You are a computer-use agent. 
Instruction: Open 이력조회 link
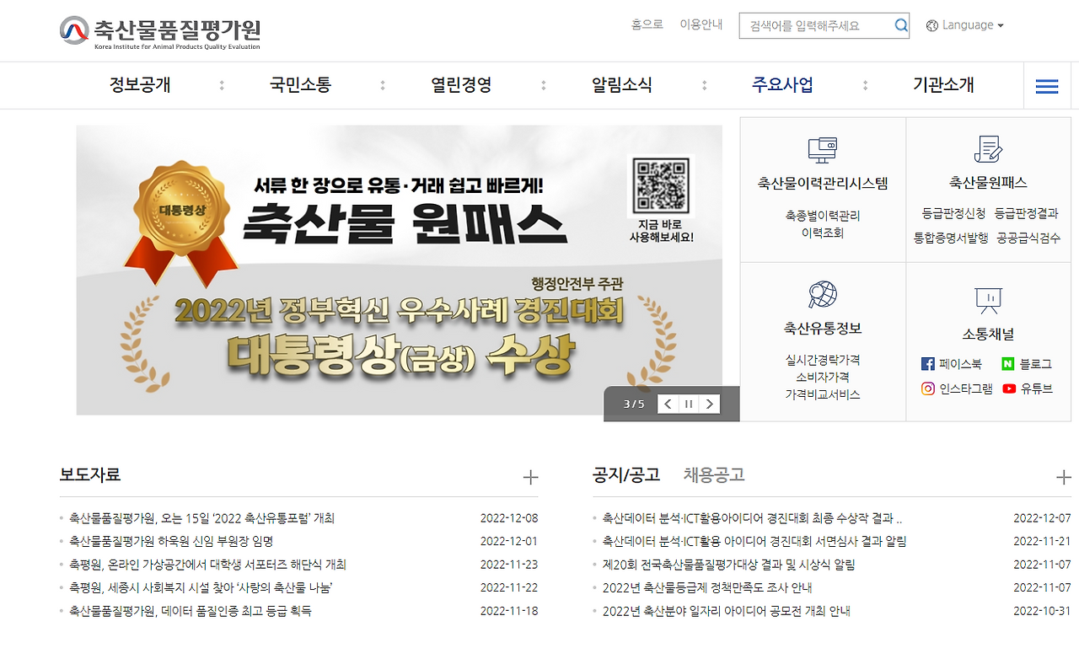click(x=823, y=233)
